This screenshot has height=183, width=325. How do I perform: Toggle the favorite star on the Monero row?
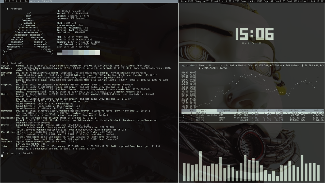coord(183,120)
